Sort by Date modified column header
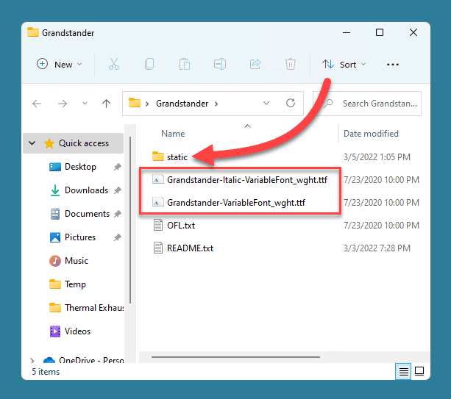The image size is (451, 399). pyautogui.click(x=371, y=134)
